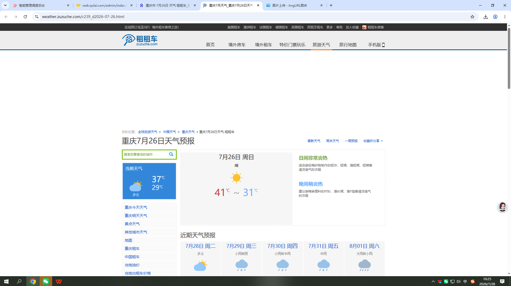Open 周末天气 link

tap(332, 141)
